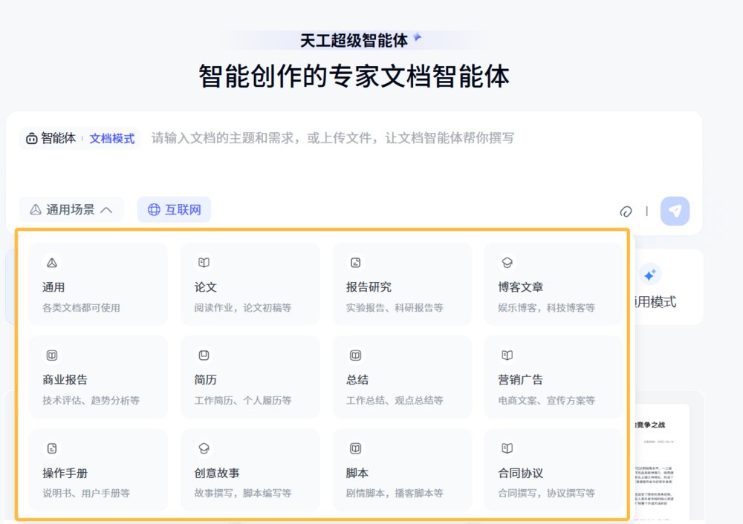
Task: Click the paperclip attachment icon
Action: tap(626, 211)
